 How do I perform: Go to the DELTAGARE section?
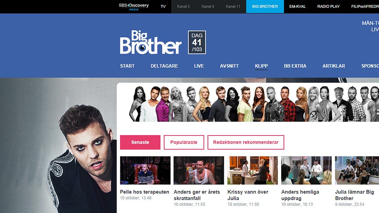(164, 66)
